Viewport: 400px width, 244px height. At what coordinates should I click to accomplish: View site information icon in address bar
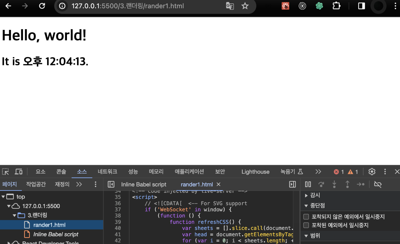coord(62,6)
